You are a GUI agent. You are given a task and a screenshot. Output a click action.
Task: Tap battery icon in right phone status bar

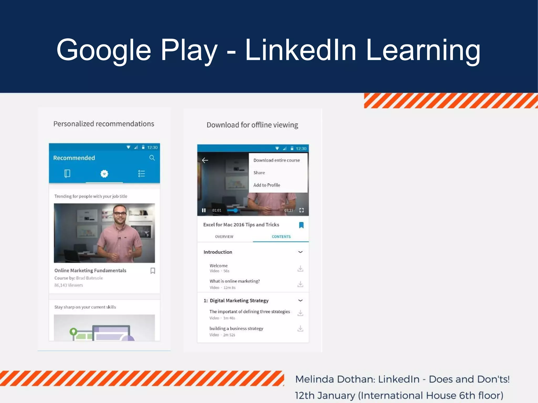coord(292,148)
